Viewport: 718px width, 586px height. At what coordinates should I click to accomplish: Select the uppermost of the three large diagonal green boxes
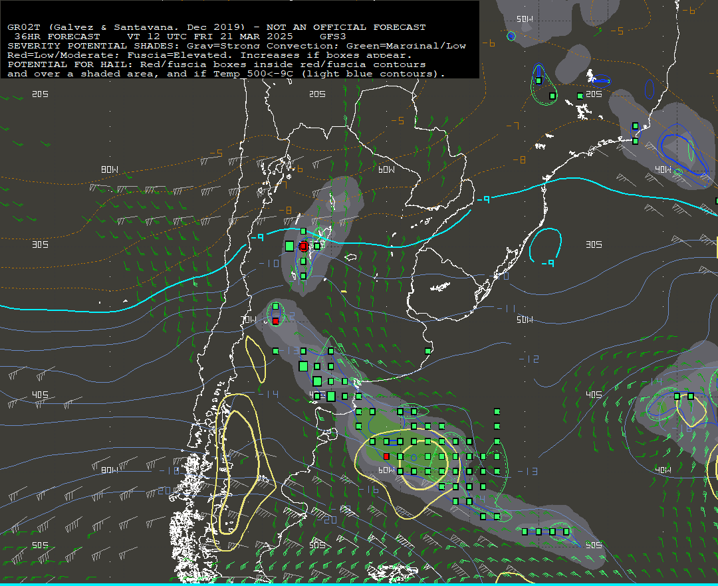(x=303, y=366)
